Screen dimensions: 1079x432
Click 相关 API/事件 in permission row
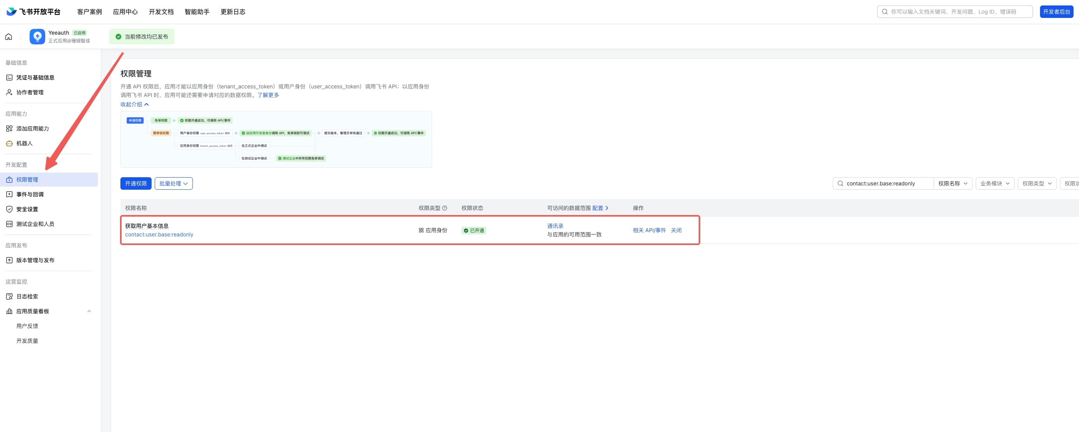[649, 230]
